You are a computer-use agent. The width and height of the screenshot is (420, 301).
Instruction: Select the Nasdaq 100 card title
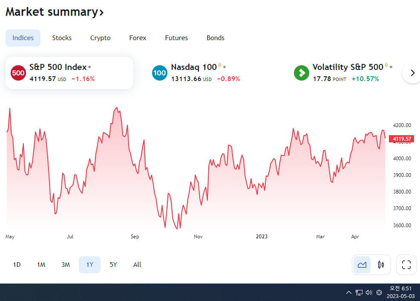click(x=194, y=67)
